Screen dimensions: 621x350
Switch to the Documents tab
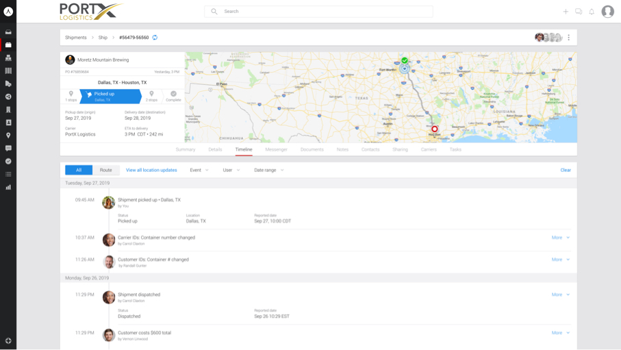312,149
